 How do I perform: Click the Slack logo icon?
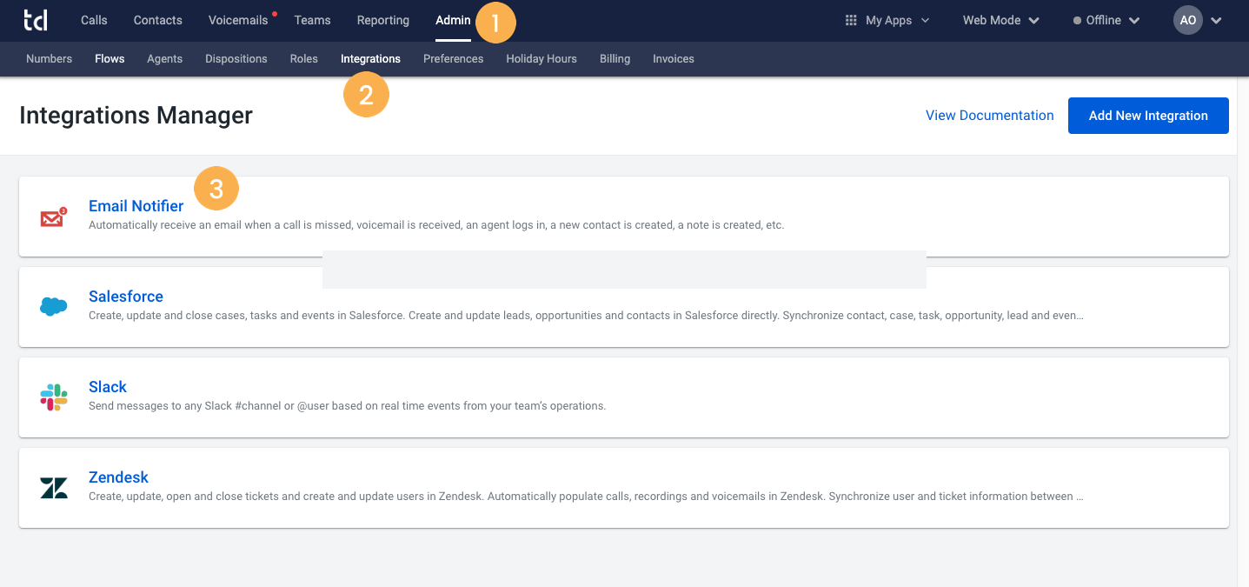coord(54,397)
